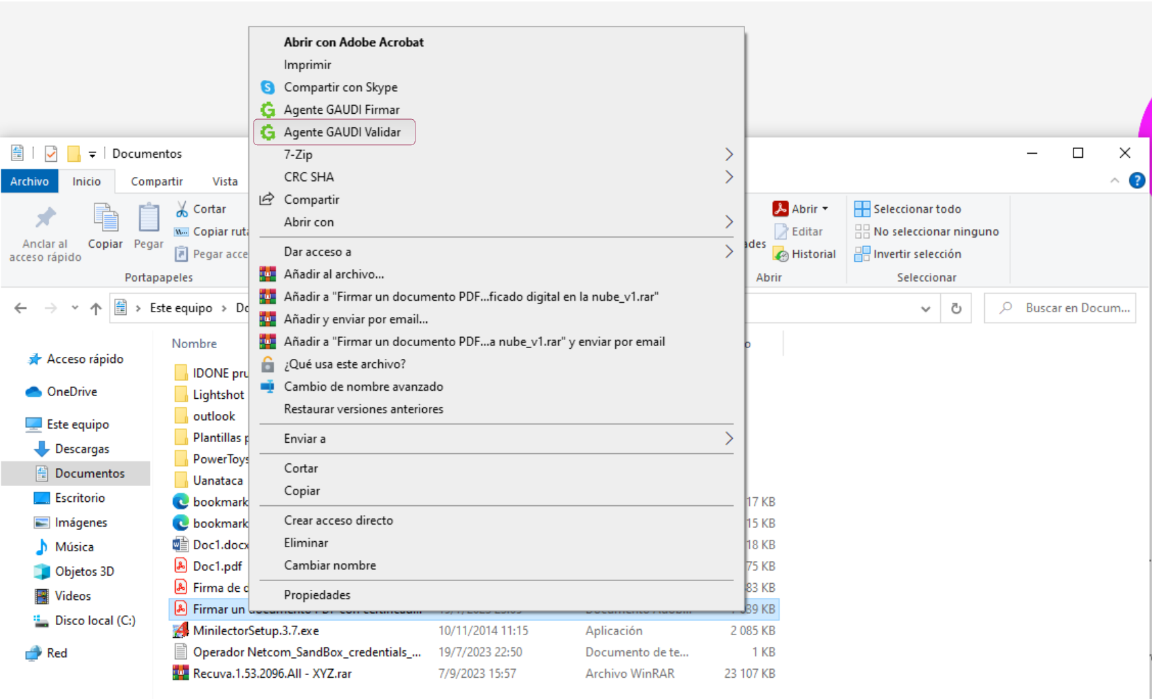1152x699 pixels.
Task: Click the Skype share icon
Action: pyautogui.click(x=268, y=87)
